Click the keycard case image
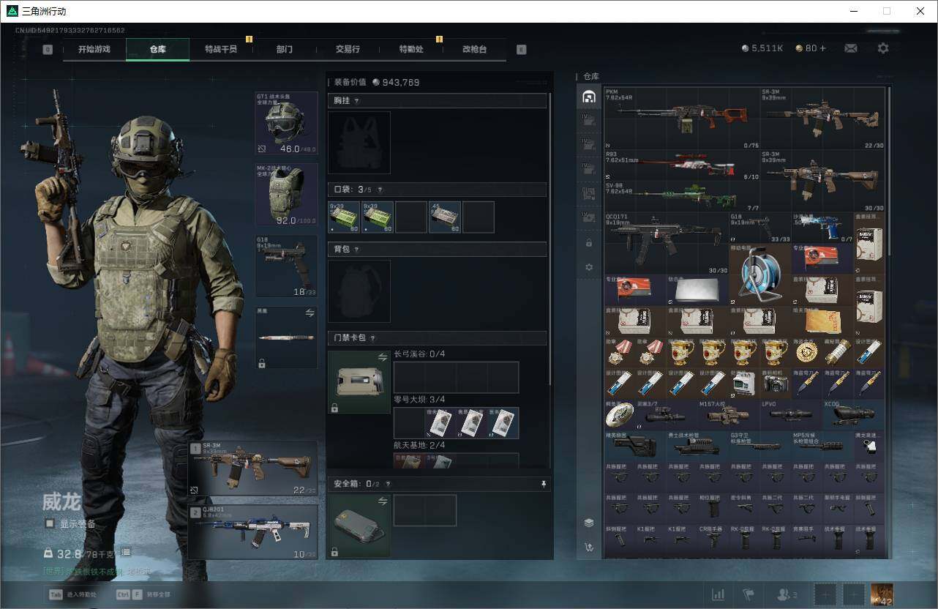This screenshot has width=938, height=609. coord(359,382)
